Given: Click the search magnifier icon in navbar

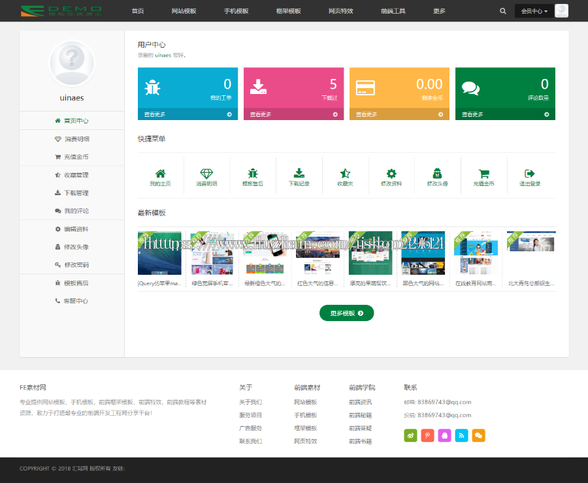Looking at the screenshot, I should click(x=502, y=11).
